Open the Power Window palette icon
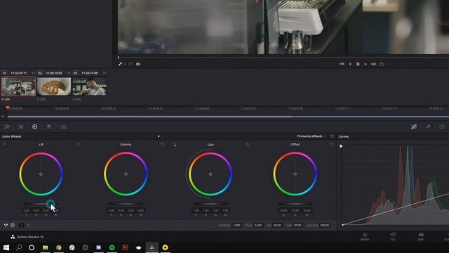 [x=442, y=126]
